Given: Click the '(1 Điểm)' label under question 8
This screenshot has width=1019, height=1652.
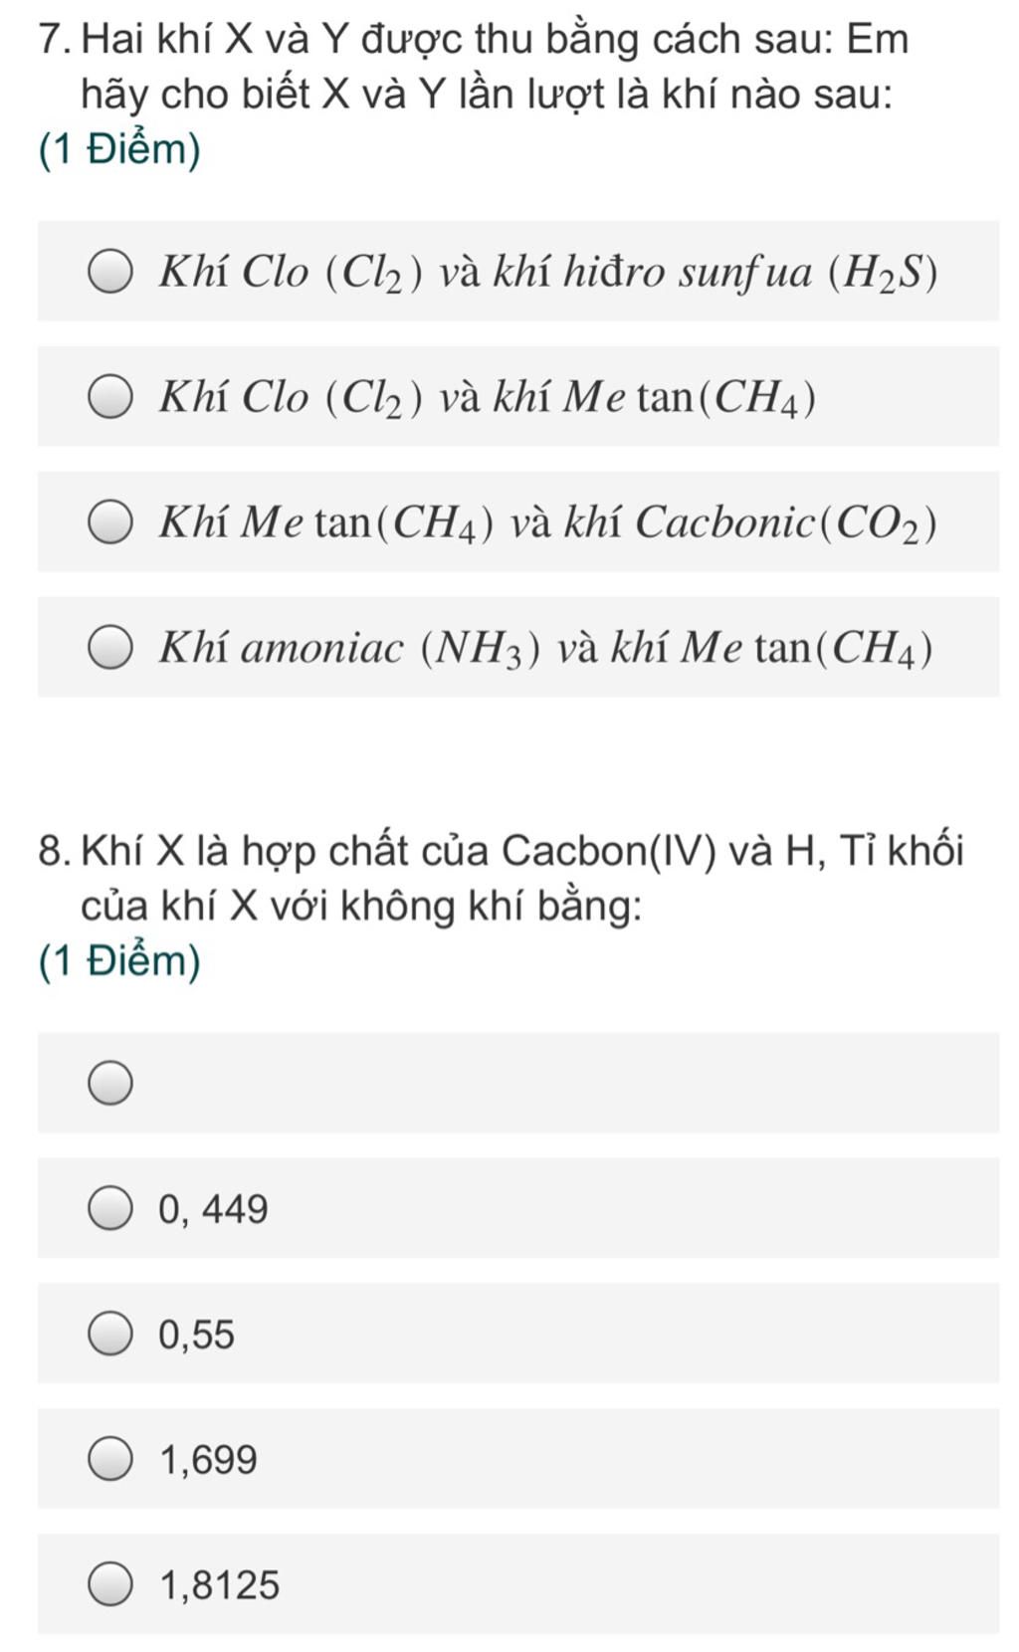Looking at the screenshot, I should [x=119, y=960].
